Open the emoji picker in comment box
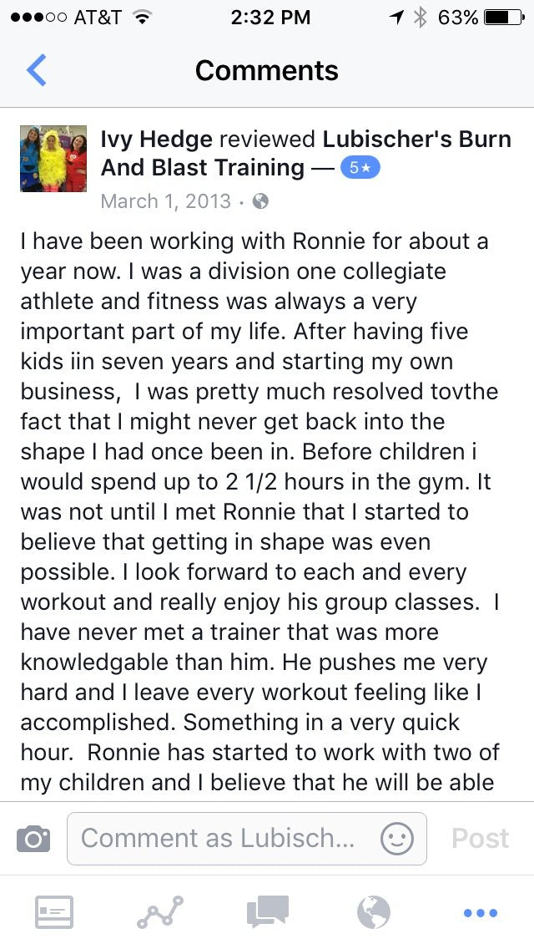The height and width of the screenshot is (949, 534). 396,838
